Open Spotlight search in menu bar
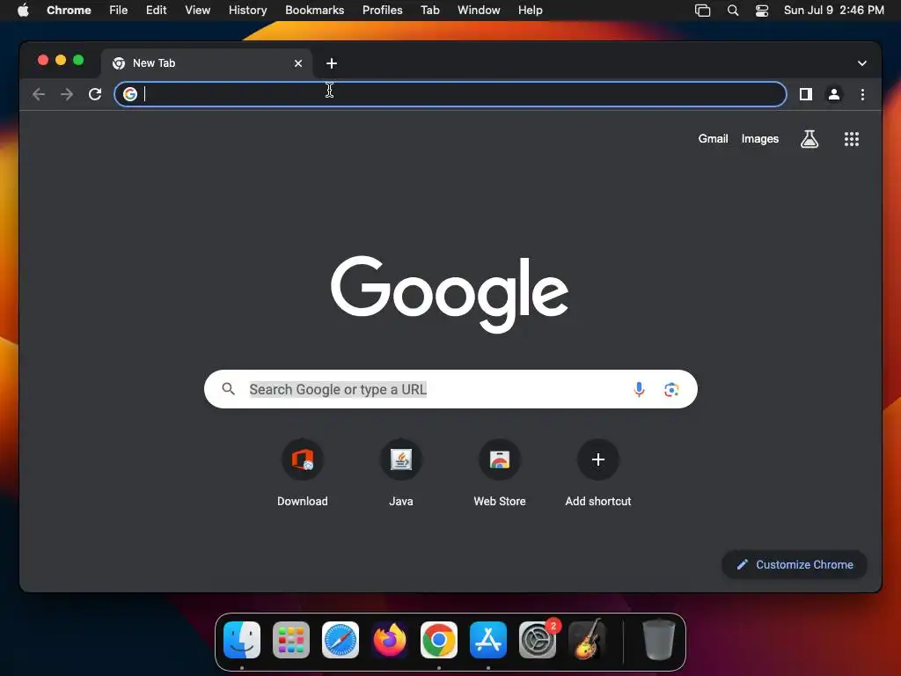 tap(733, 11)
